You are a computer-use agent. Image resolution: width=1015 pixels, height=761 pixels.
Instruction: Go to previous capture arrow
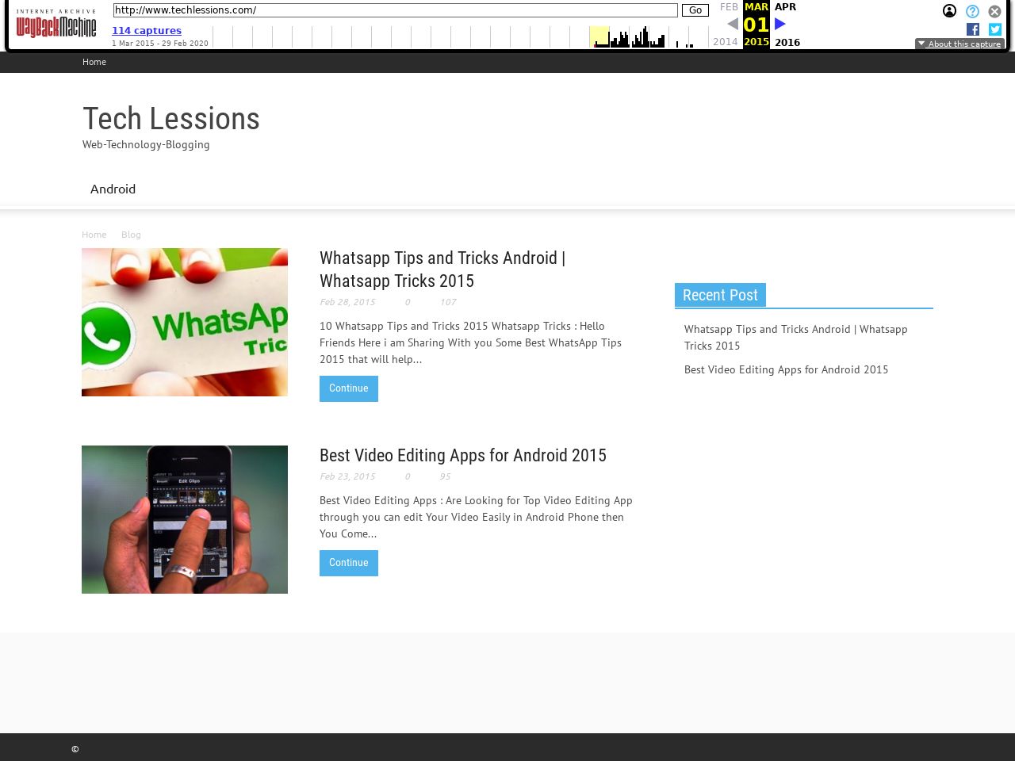733,24
